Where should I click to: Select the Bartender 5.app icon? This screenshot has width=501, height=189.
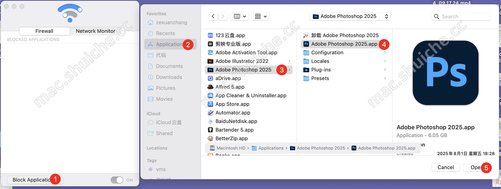pos(211,130)
